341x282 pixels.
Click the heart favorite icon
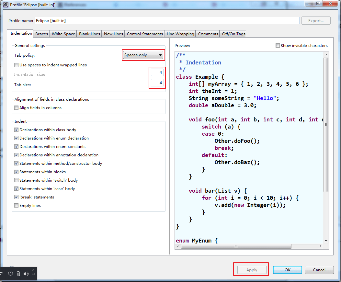pos(11,274)
